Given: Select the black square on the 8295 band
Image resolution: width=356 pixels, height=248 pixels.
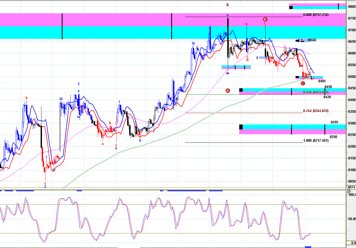Looking at the screenshot, I should [241, 127].
